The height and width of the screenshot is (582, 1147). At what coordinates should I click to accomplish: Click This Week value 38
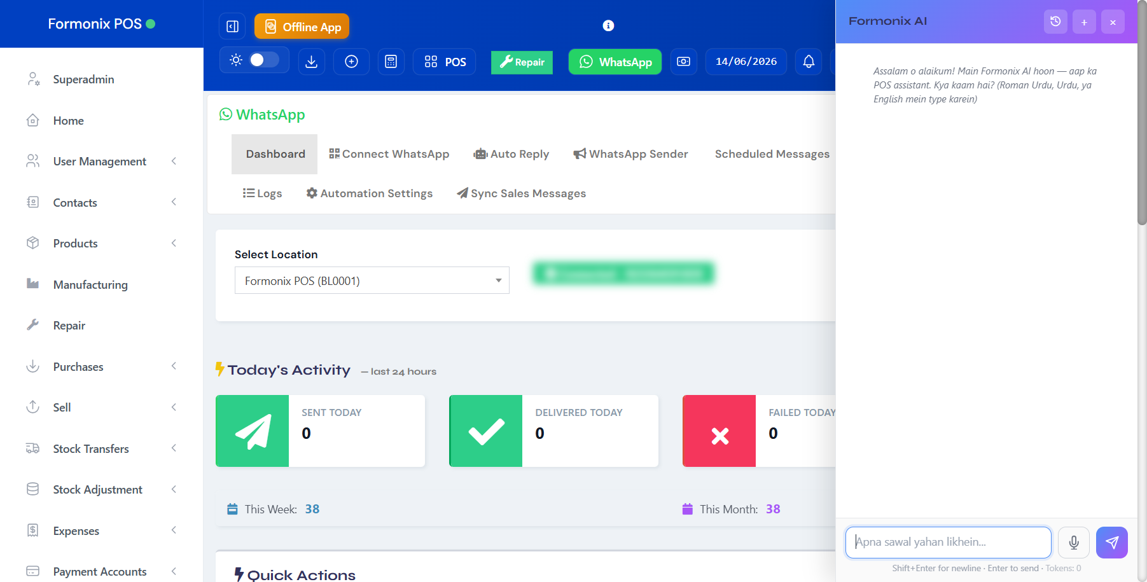click(312, 509)
